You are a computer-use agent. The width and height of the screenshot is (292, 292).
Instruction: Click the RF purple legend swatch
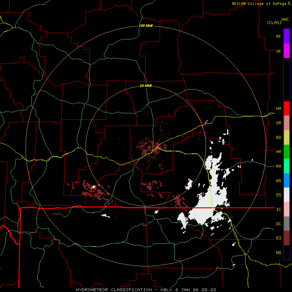(x=286, y=36)
